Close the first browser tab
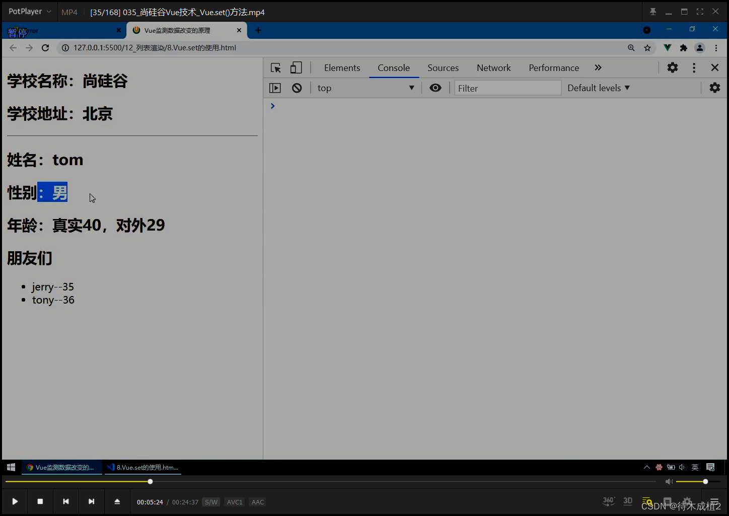729x516 pixels. [119, 30]
